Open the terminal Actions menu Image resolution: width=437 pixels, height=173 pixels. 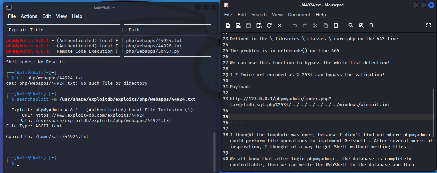[x=29, y=16]
